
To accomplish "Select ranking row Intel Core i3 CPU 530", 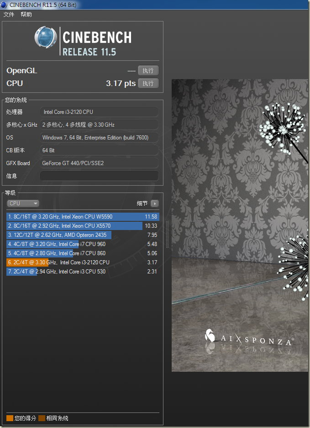I will [83, 272].
